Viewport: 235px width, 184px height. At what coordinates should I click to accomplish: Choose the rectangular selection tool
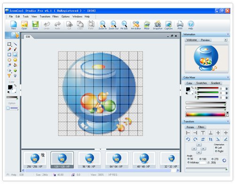(x=9, y=44)
